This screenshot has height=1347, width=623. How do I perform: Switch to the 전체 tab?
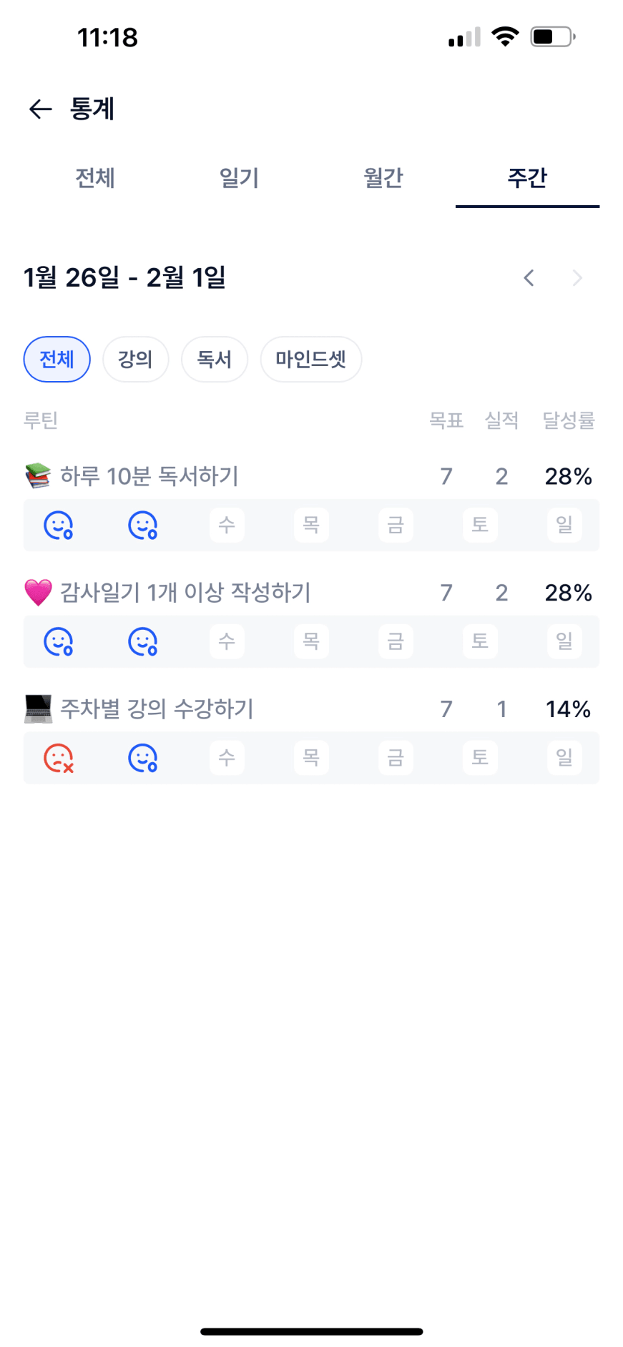coord(95,177)
